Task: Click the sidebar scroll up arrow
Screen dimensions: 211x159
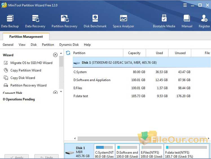Action: click(x=61, y=53)
